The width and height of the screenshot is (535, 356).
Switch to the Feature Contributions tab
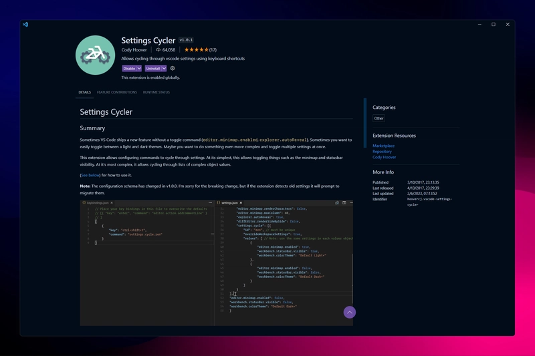click(x=116, y=92)
